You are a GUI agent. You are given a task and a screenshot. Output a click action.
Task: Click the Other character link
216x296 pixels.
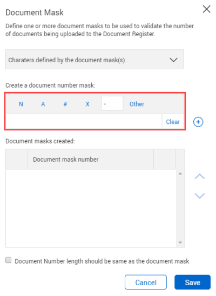coord(137,104)
